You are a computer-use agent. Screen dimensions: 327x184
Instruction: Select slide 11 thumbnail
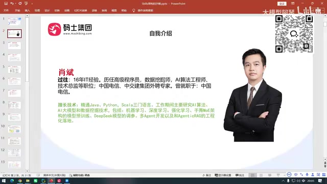coord(14,141)
